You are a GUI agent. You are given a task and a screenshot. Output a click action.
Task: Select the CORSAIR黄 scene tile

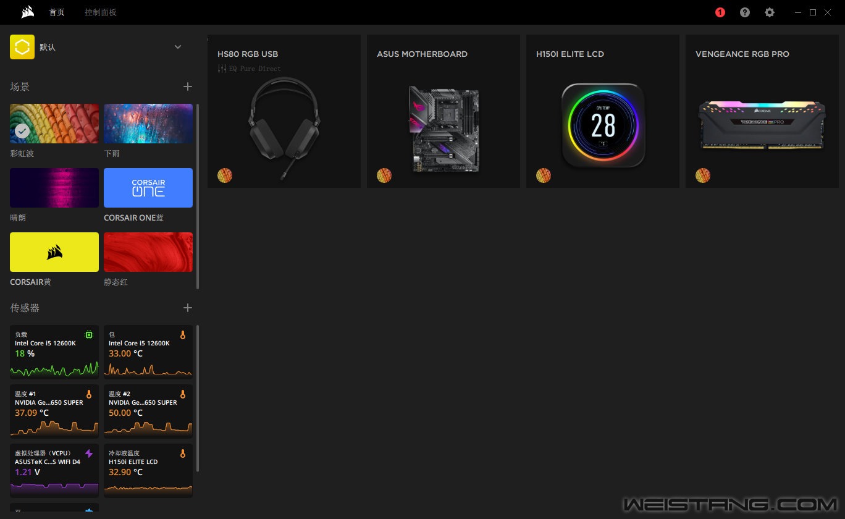point(54,252)
